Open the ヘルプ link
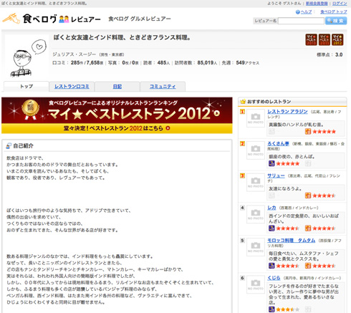351x313 pixels. pos(306,12)
